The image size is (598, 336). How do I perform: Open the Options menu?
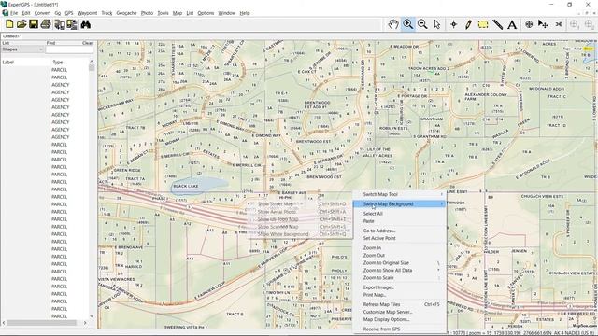[x=206, y=13]
